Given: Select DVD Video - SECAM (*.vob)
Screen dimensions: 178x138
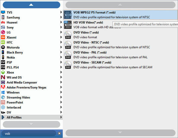Looking at the screenshot, I should coord(120,65).
